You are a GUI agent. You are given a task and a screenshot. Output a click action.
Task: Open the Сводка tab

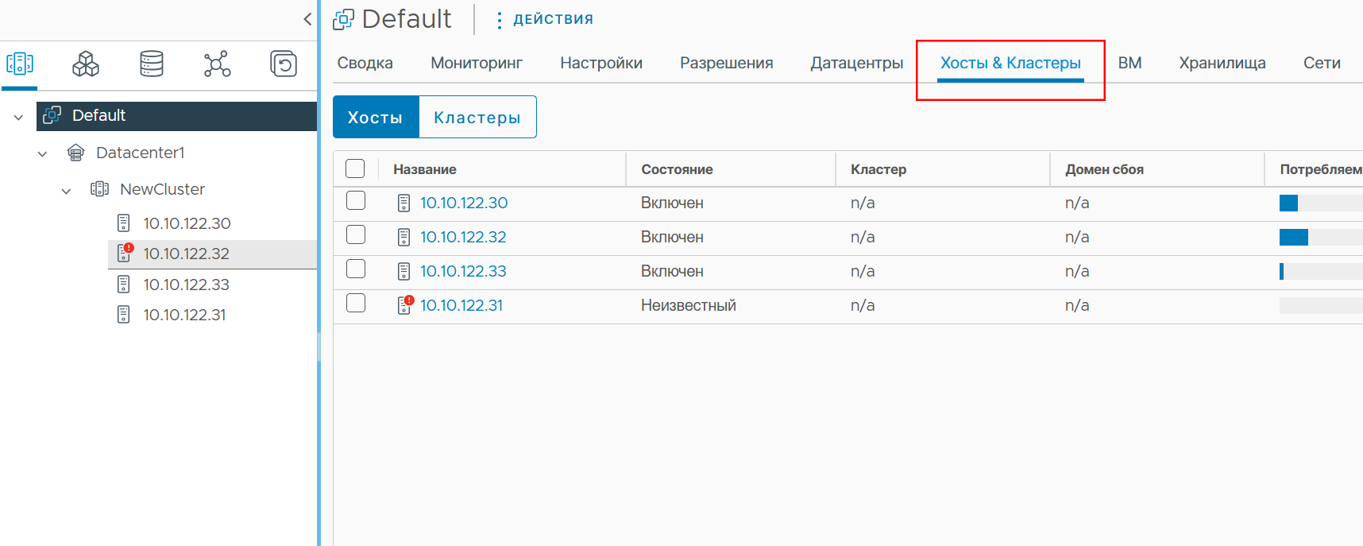365,63
